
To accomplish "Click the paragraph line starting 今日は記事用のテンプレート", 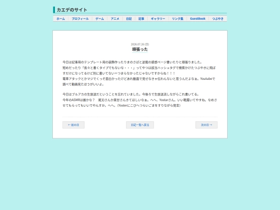I will pyautogui.click(x=133, y=62).
